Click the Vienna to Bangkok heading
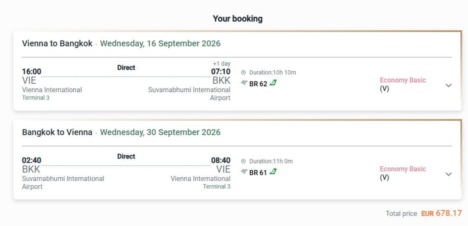 tap(57, 43)
